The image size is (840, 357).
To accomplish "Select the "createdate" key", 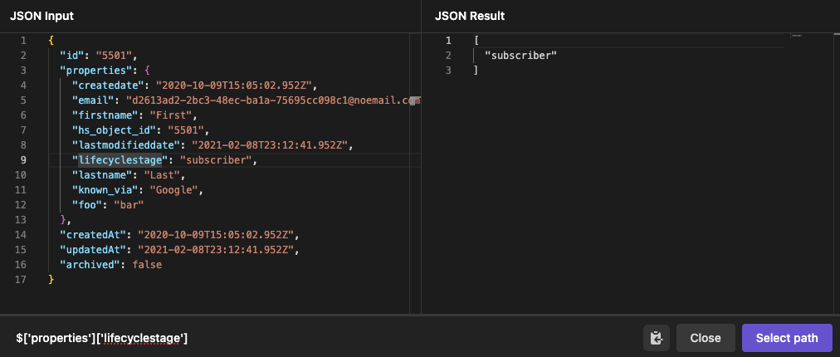I will click(x=108, y=86).
